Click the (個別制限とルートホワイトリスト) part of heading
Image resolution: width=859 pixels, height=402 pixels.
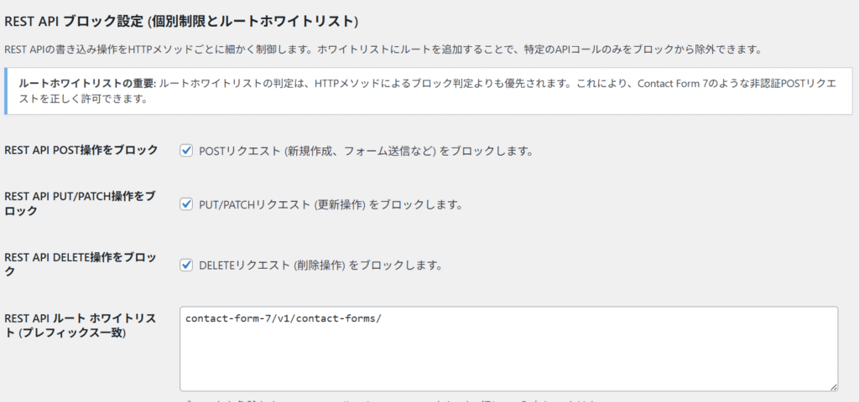point(256,19)
